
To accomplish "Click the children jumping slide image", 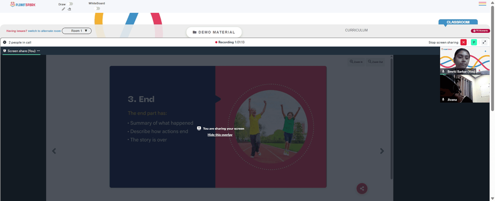I will point(271,127).
